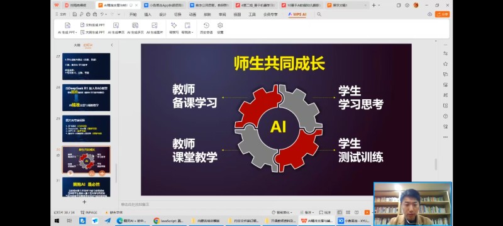Screen dimensions: 503x226
Task: Click 缺失字体 warning in status bar
Action: pos(114,212)
